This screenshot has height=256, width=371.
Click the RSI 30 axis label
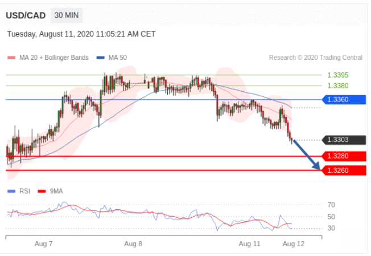click(x=331, y=228)
